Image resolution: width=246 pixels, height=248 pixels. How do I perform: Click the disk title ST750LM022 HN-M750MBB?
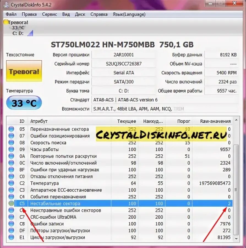103,45
